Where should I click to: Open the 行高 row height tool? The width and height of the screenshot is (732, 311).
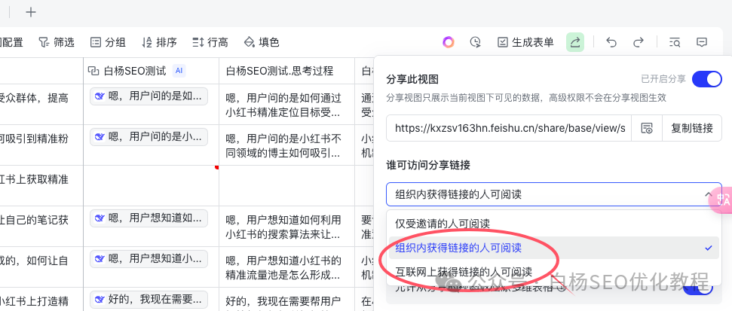coord(210,42)
